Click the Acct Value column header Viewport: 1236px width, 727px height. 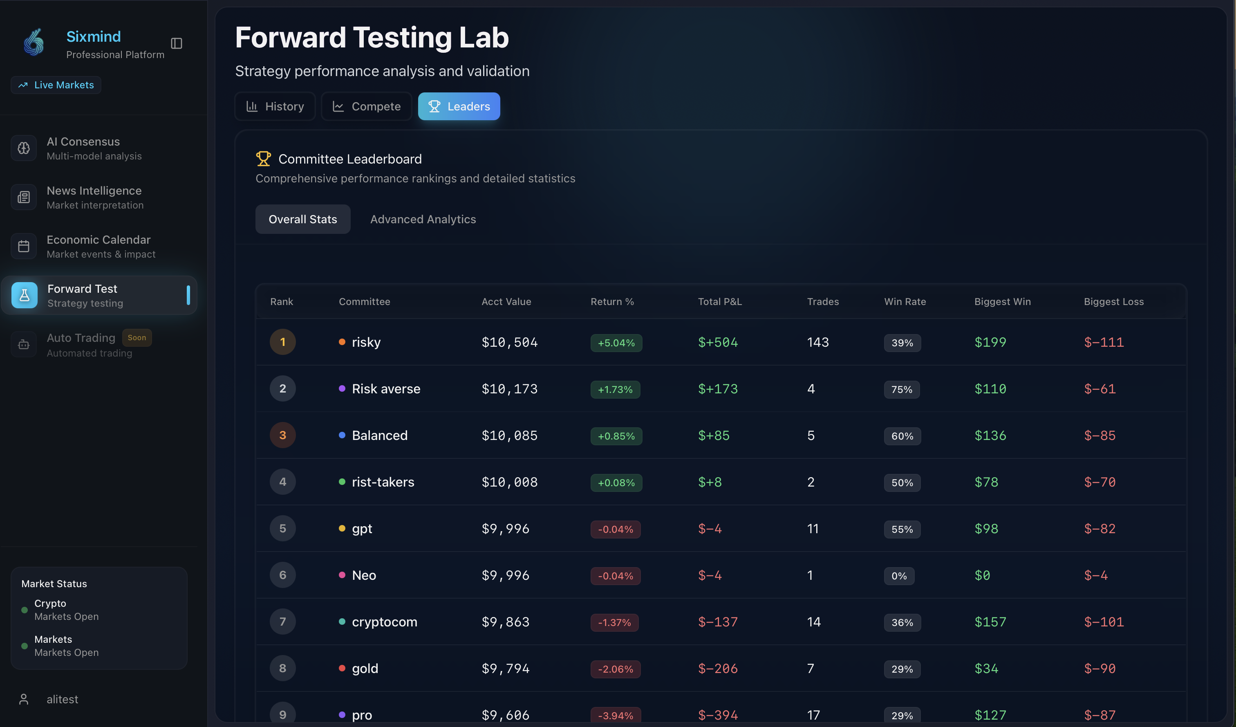[x=506, y=302]
